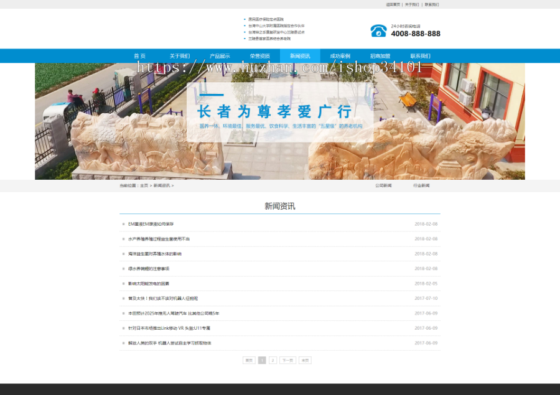Open the news article 影响太阳能发电的因素

point(148,282)
